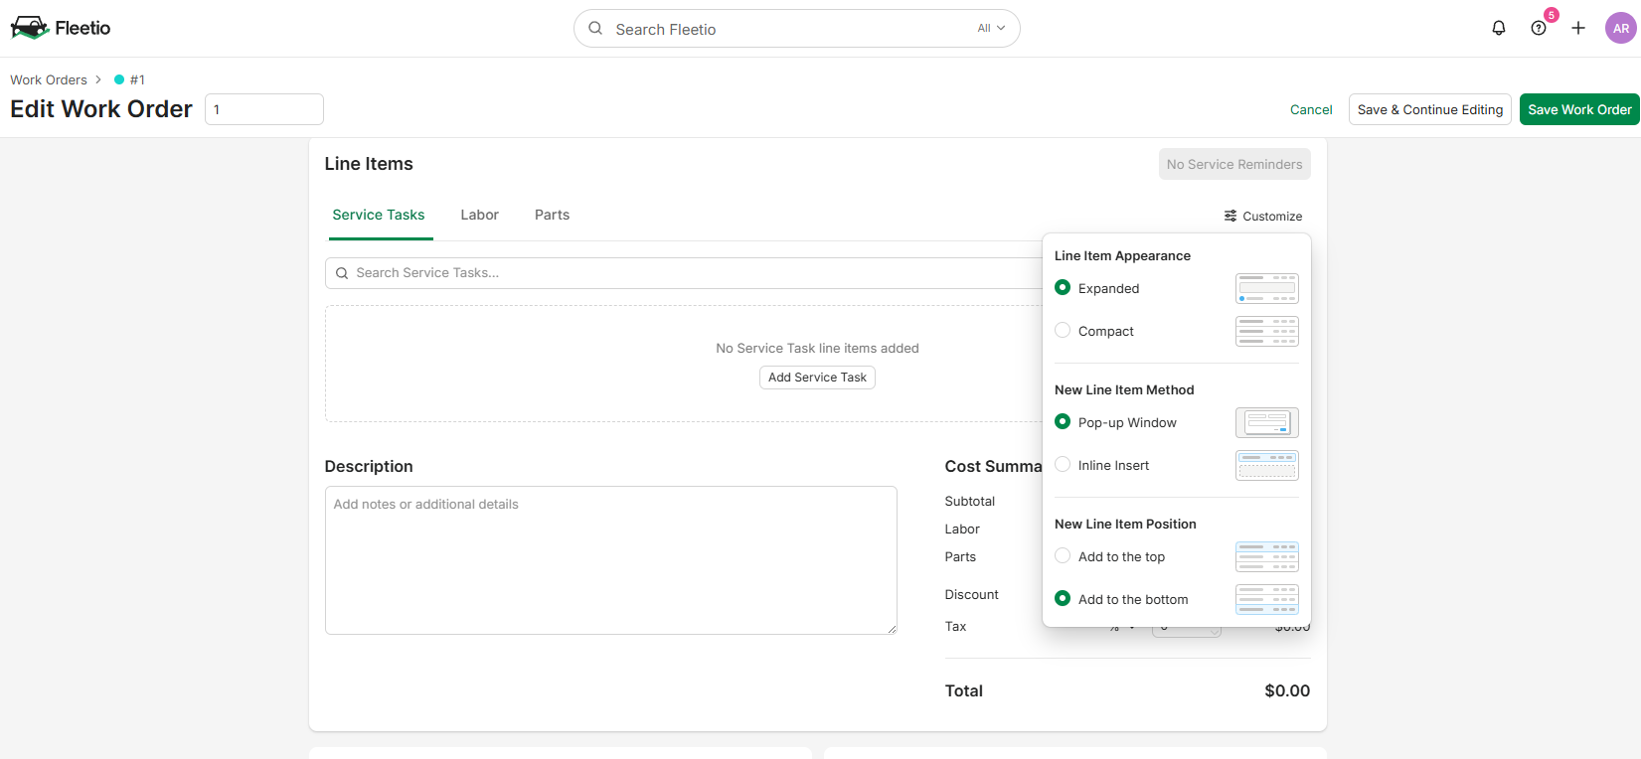This screenshot has width=1641, height=759.
Task: Click the Cancel link
Action: pyautogui.click(x=1311, y=109)
